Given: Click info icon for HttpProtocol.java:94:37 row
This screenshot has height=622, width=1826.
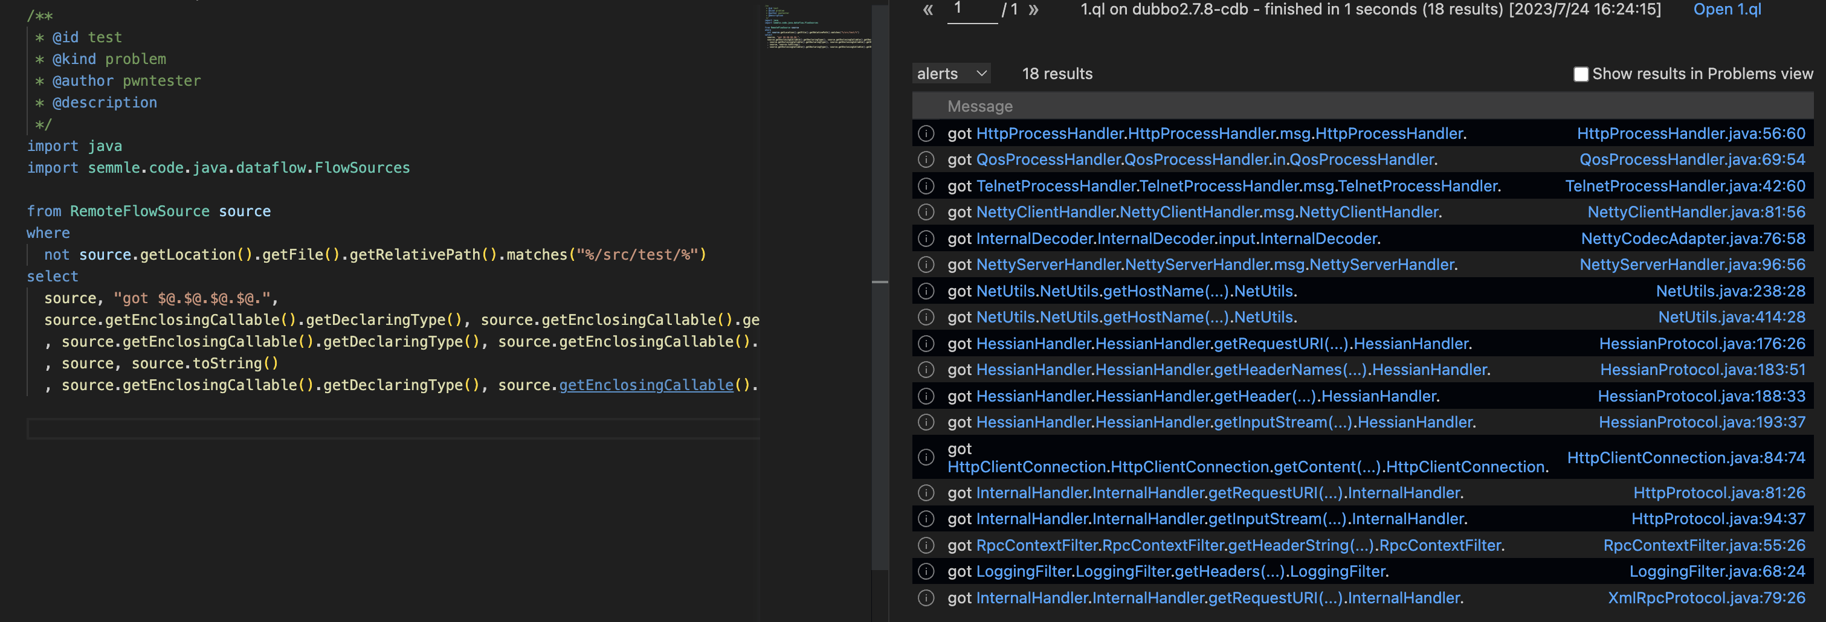Looking at the screenshot, I should 926,519.
